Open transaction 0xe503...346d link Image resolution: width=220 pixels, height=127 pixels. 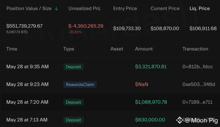pyautogui.click(x=199, y=84)
